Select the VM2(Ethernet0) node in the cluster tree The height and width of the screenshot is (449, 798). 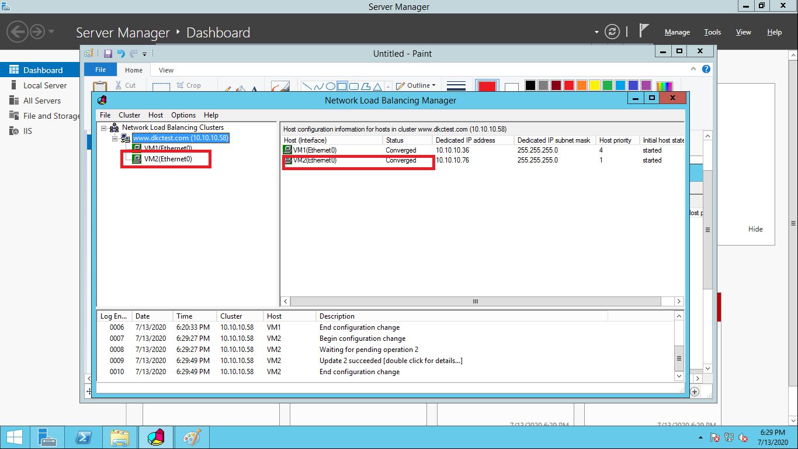pos(168,159)
